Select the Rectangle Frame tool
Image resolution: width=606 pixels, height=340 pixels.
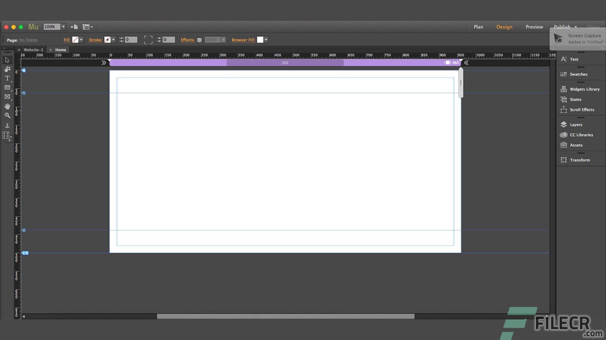point(7,97)
